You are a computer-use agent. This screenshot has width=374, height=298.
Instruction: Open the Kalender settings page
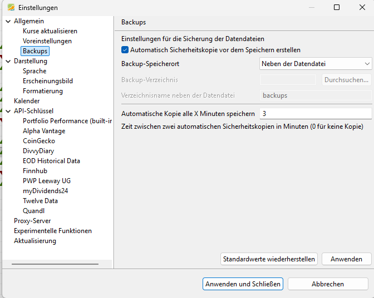[27, 101]
